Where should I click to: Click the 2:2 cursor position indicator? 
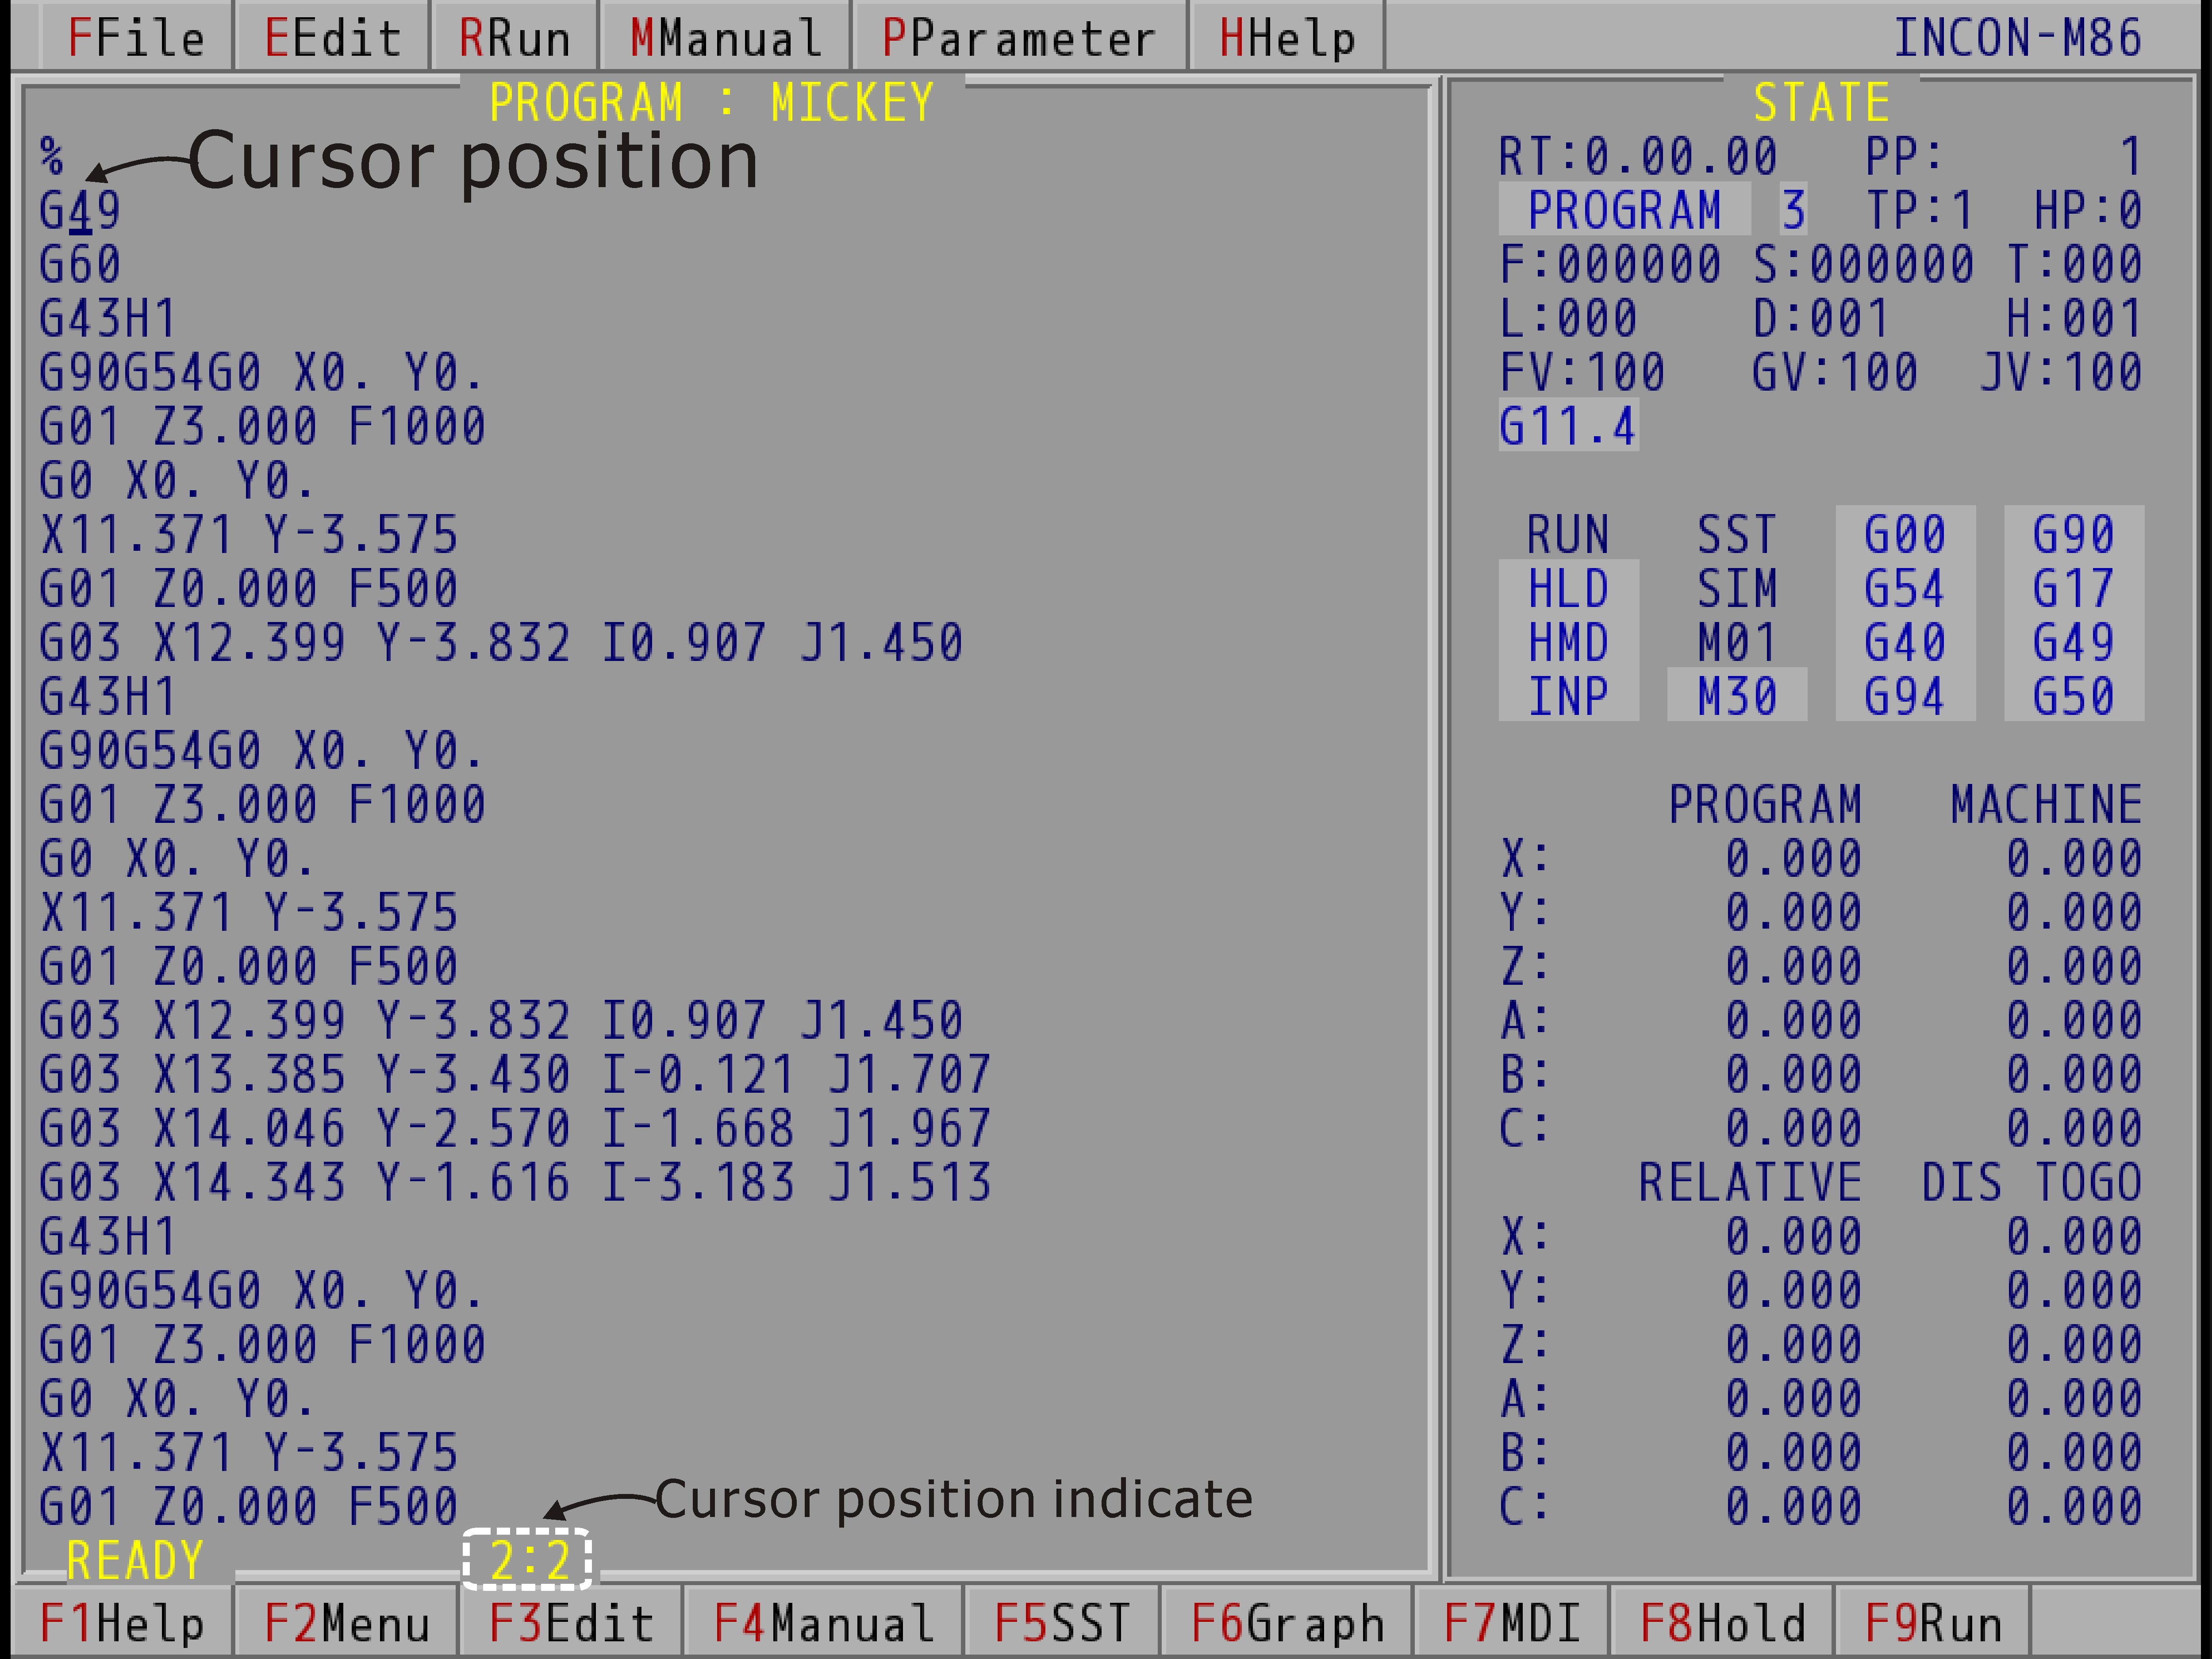click(x=529, y=1561)
